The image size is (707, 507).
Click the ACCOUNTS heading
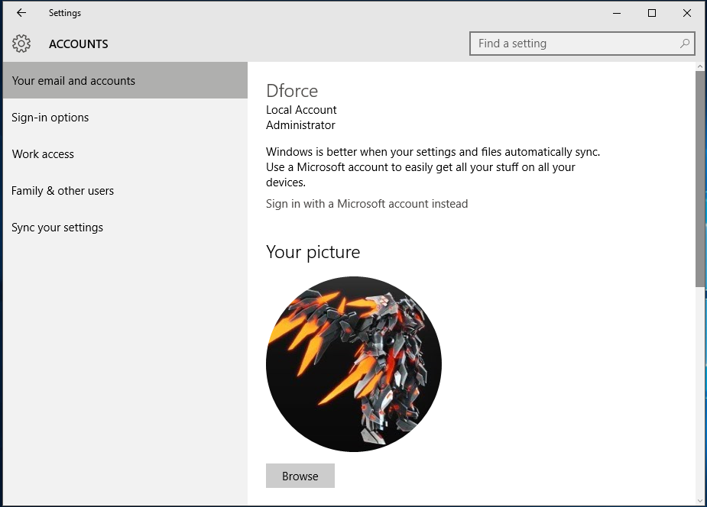click(79, 44)
